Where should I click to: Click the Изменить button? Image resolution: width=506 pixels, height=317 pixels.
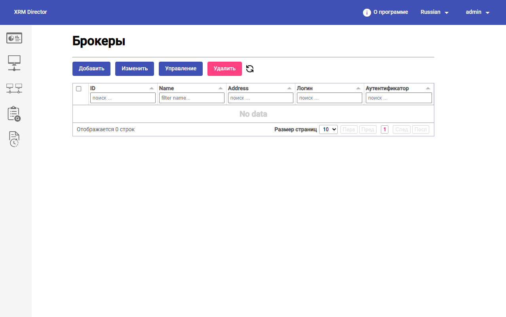click(135, 69)
